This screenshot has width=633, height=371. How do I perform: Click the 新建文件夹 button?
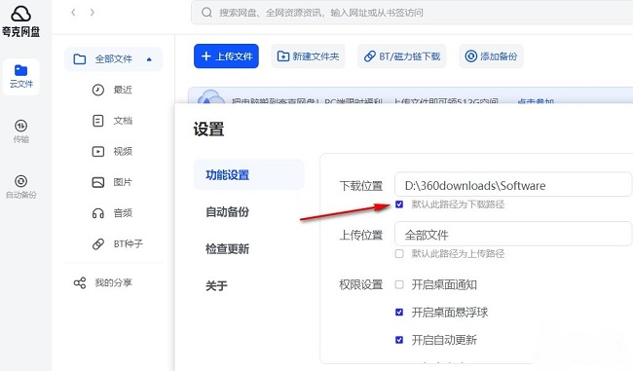[x=308, y=56]
